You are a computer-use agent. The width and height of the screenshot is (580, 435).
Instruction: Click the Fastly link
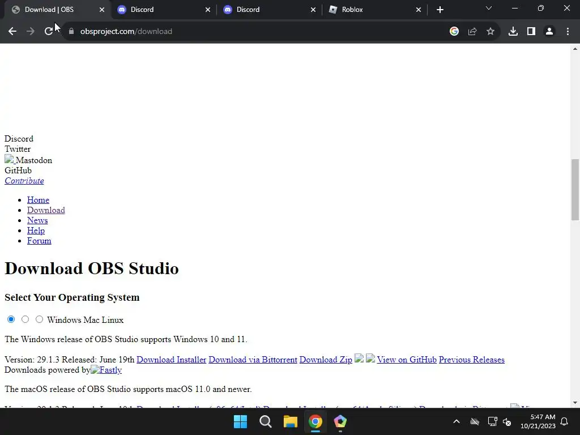[x=106, y=370]
